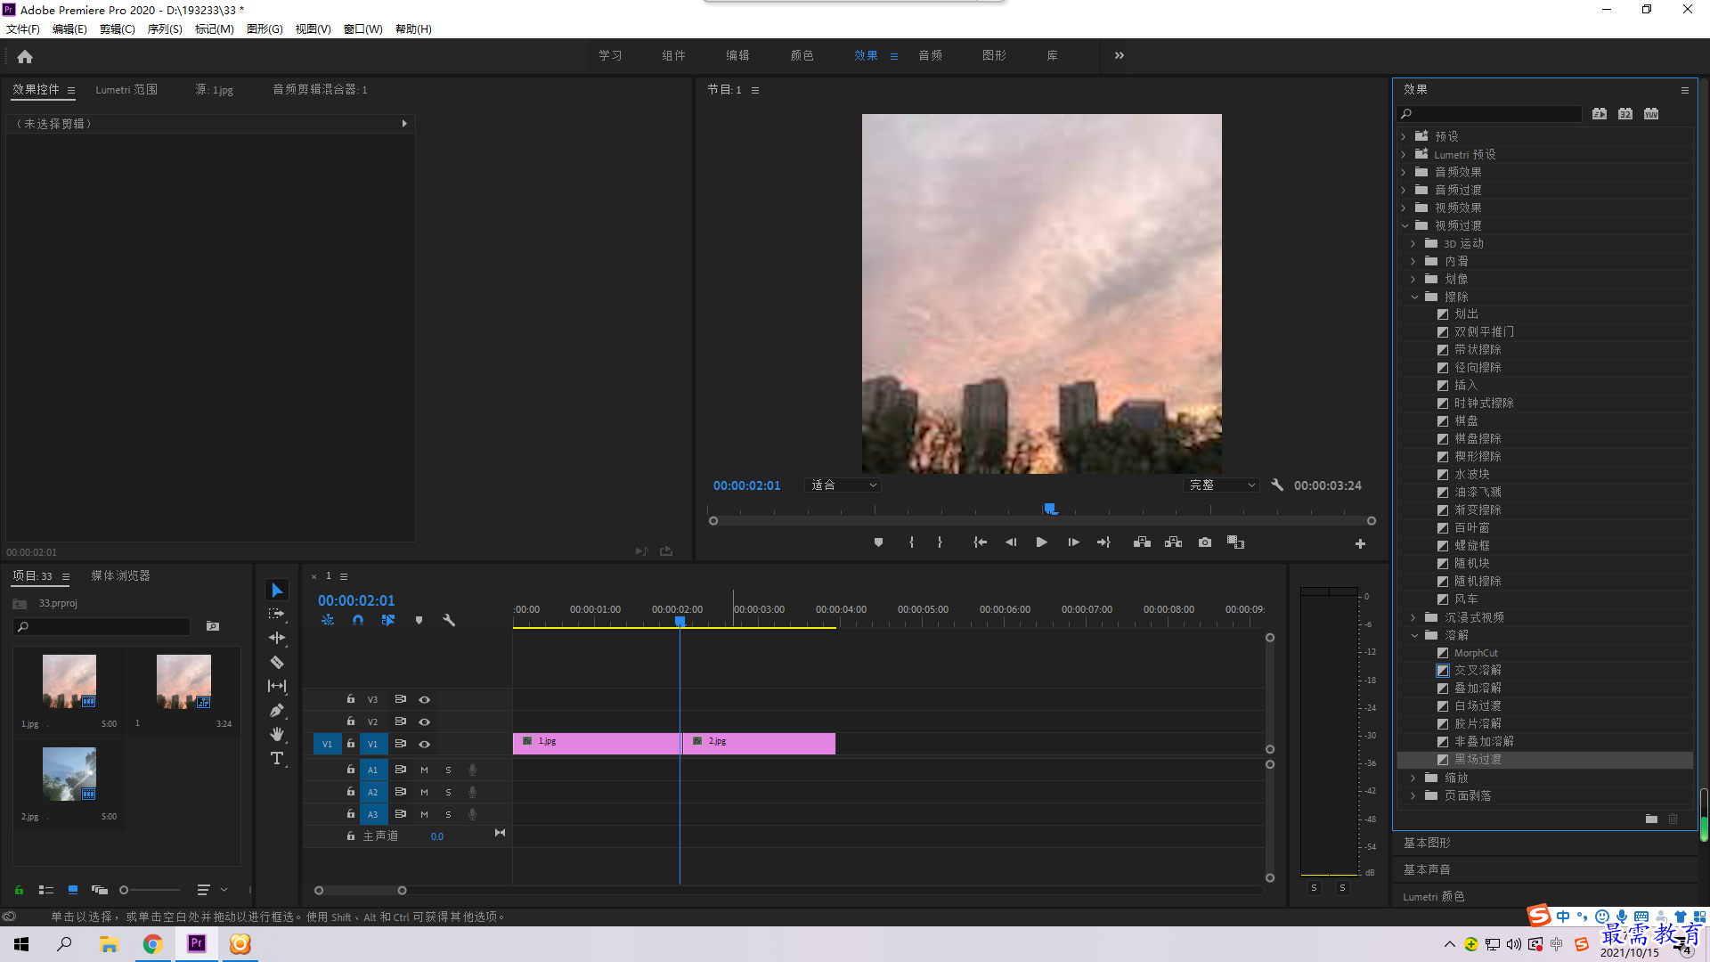Switch to the 颜色 workspace

802,55
